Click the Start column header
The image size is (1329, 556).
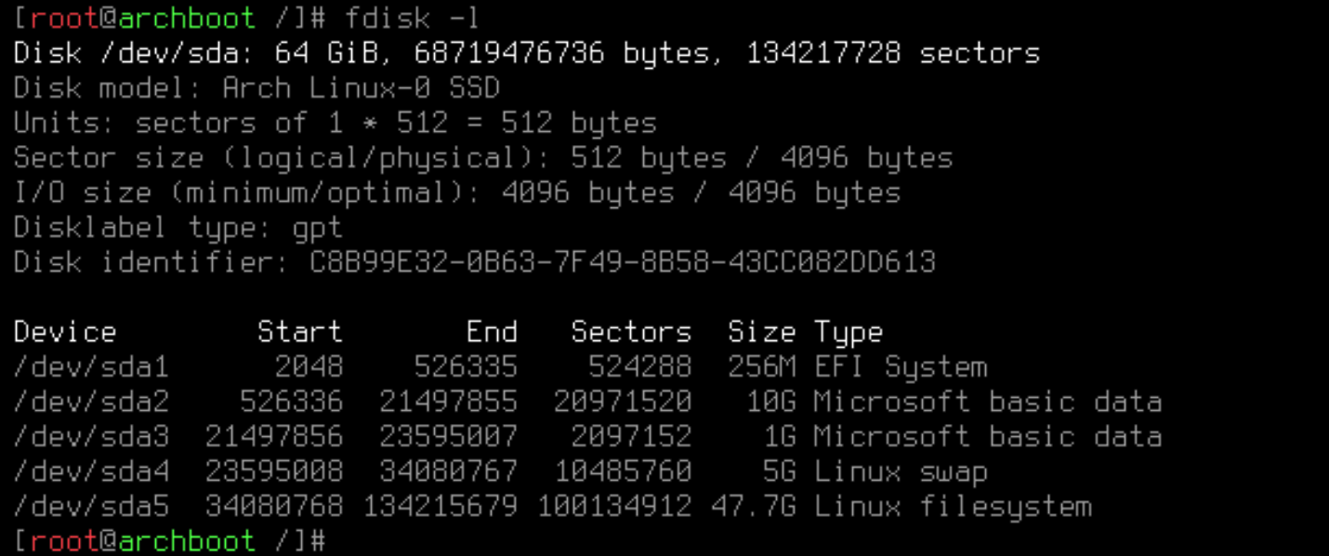pos(299,333)
